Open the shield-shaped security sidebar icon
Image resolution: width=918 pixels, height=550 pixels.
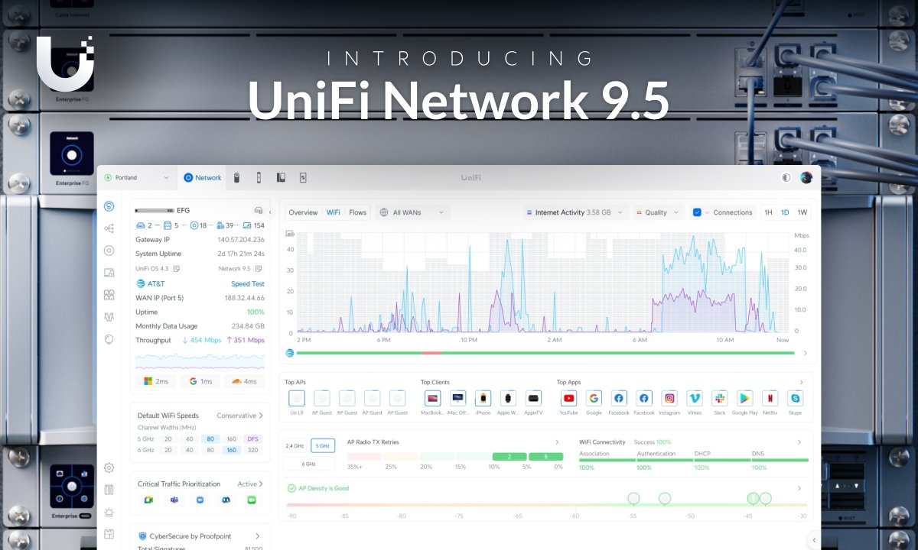click(109, 338)
